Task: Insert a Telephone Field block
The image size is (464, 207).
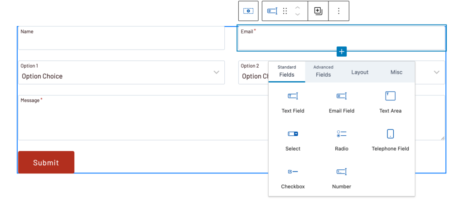Action: [x=390, y=140]
